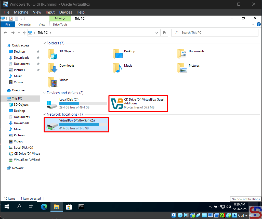This screenshot has width=262, height=219.
Task: Switch to the View ribbon tab
Action: 42,25
